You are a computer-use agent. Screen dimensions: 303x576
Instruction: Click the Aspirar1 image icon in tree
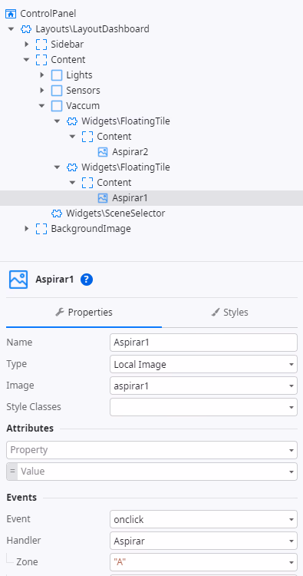(x=103, y=198)
